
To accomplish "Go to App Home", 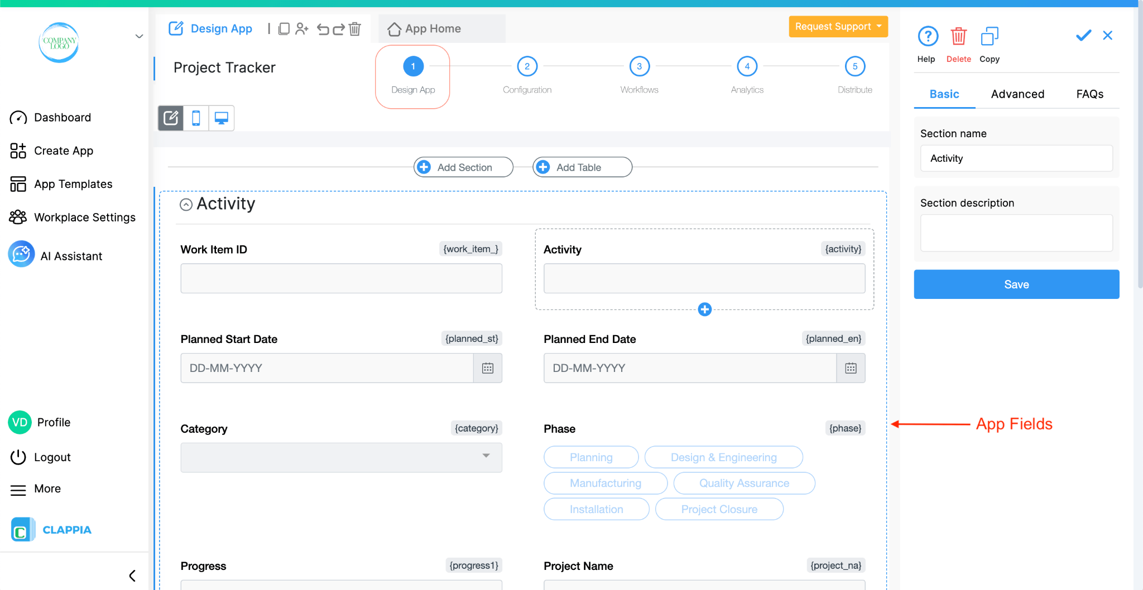I will (425, 28).
